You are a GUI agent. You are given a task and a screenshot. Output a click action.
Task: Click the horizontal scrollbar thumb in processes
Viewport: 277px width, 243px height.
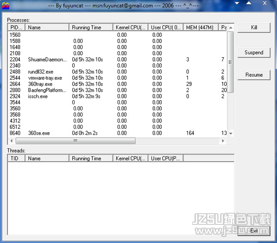(x=76, y=141)
